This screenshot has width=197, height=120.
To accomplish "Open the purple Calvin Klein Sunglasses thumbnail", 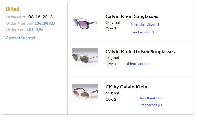I will pos(85,23).
